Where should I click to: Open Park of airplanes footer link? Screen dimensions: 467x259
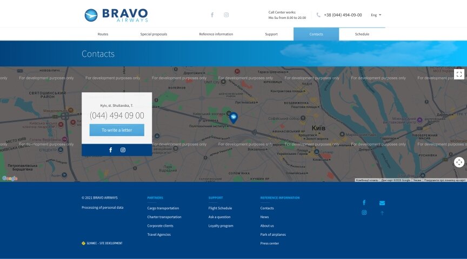pyautogui.click(x=273, y=235)
